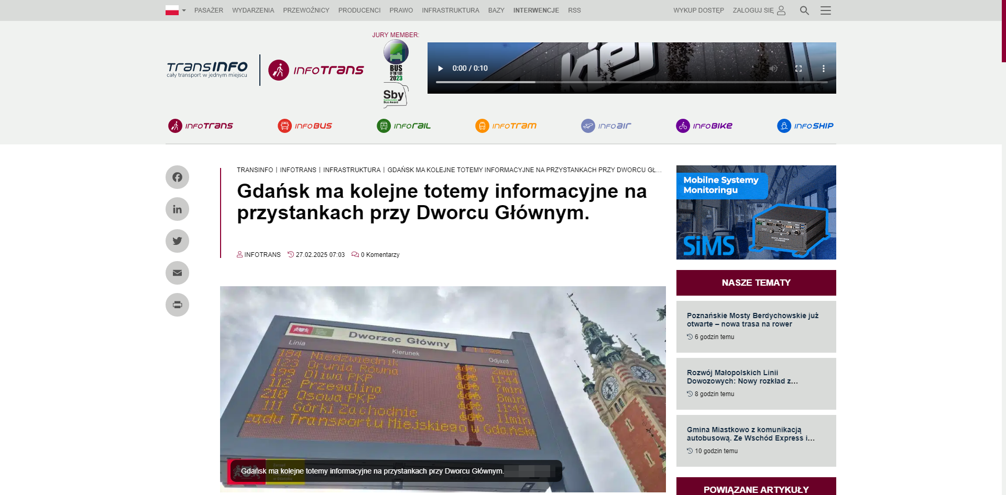Screen dimensions: 1006x495
Task: Open video player more options menu
Action: (824, 69)
